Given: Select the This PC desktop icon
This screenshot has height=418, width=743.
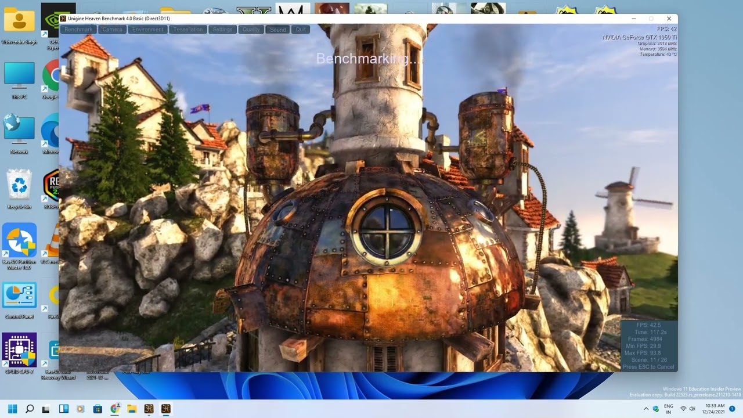Looking at the screenshot, I should [19, 80].
